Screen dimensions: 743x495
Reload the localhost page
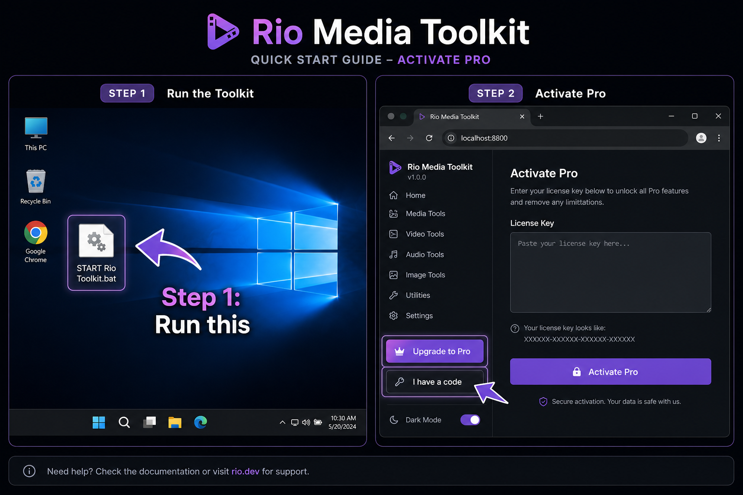coord(429,138)
